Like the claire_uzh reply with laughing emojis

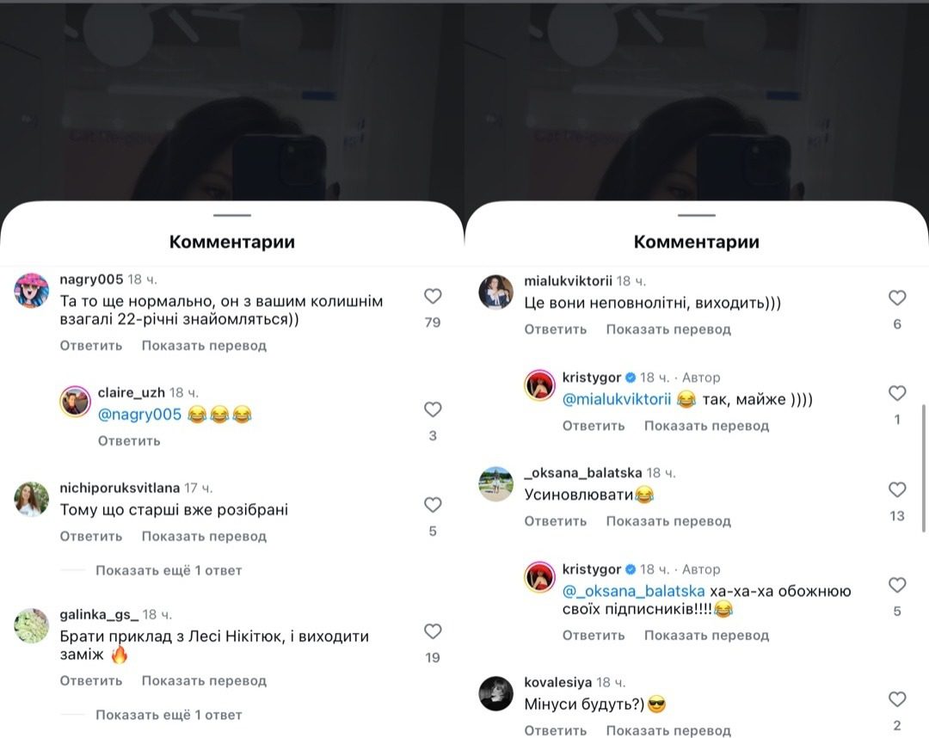pos(433,409)
